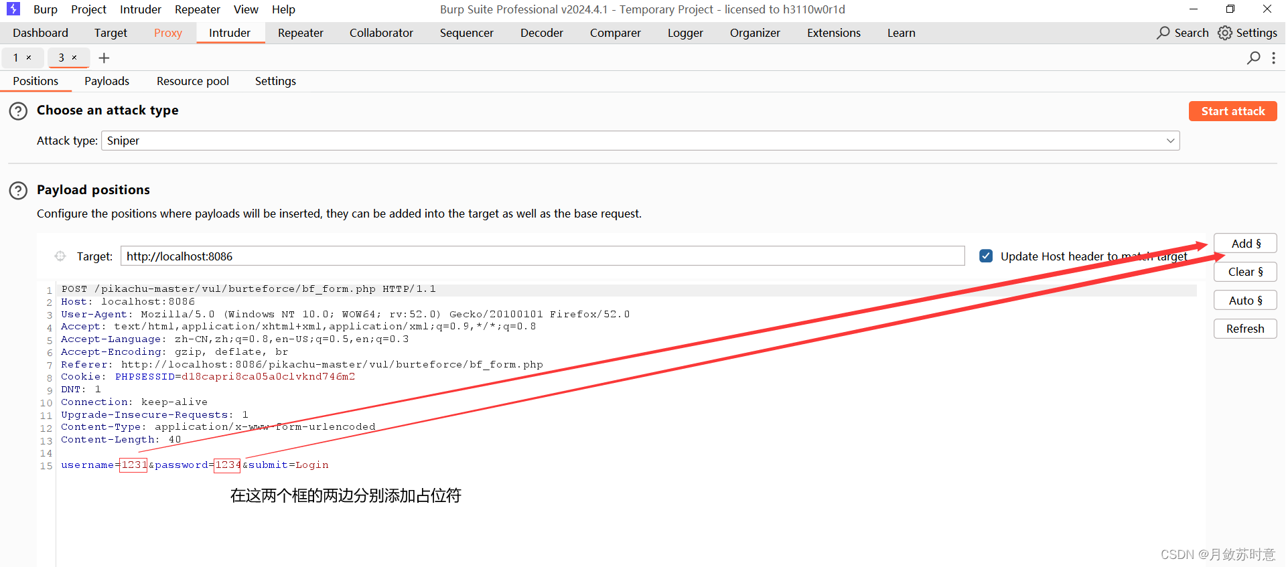Switch to Decoder tab
The height and width of the screenshot is (567, 1286).
pos(542,33)
